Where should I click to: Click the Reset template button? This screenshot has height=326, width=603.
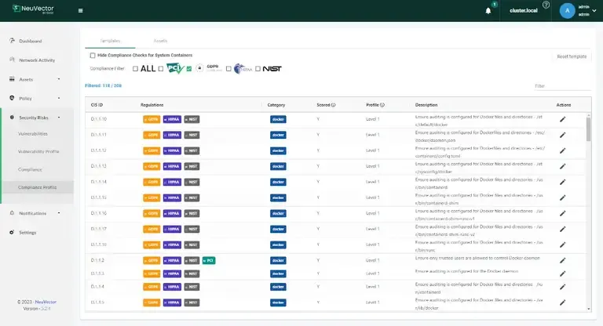point(572,56)
